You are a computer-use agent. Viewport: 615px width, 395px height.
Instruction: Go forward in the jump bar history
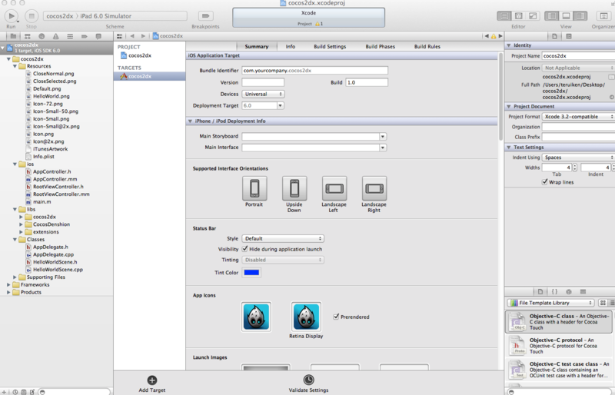tap(143, 36)
